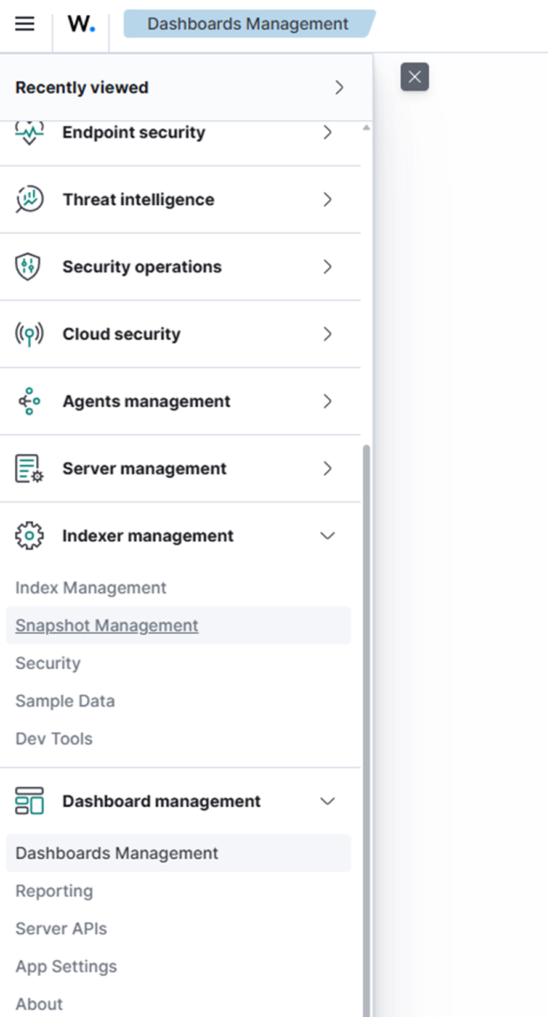
Task: Open Snapshot Management link
Action: tap(107, 625)
